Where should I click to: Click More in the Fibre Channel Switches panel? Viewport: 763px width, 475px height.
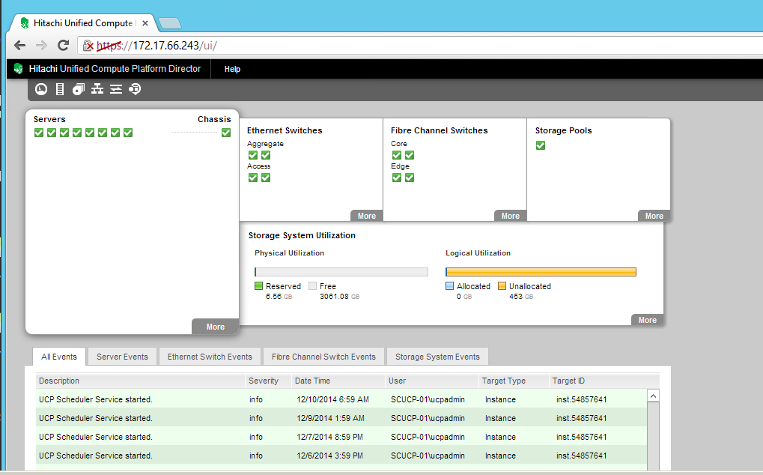point(511,216)
